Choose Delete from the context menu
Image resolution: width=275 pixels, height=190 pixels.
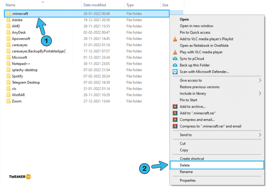[x=185, y=165]
